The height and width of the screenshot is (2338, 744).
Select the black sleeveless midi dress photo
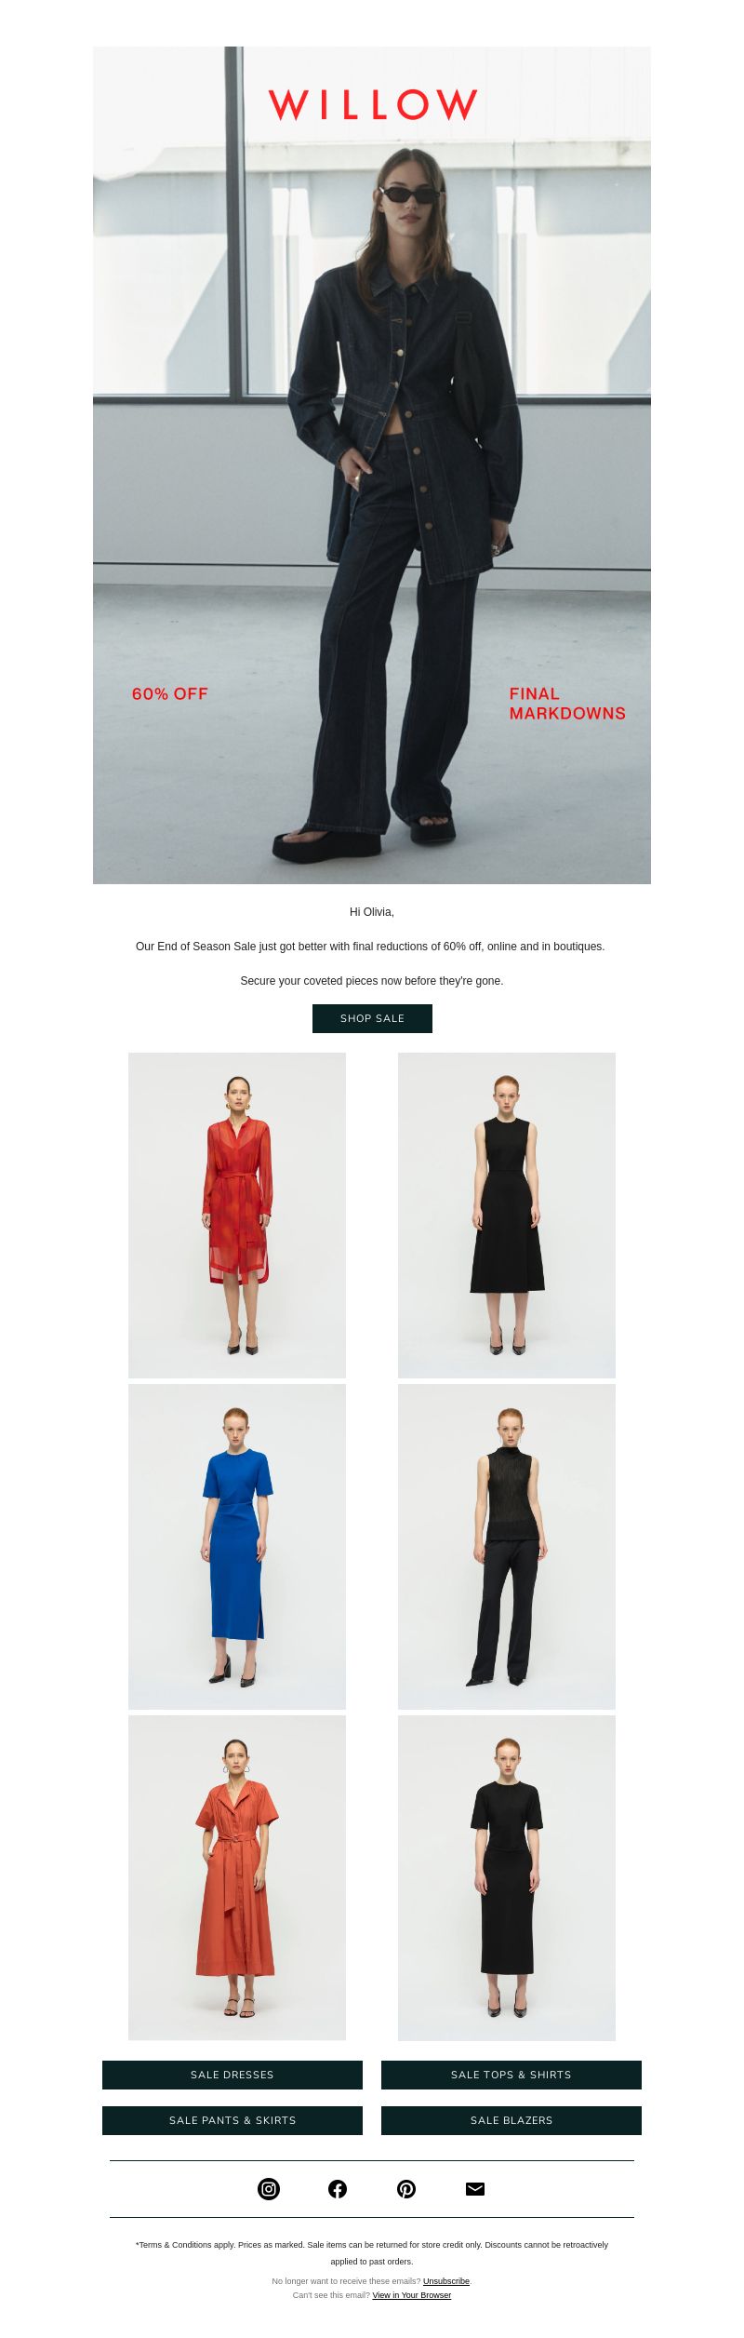(507, 1216)
